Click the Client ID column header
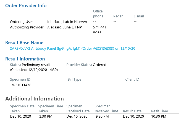This screenshot has height=122, width=181. pyautogui.click(x=132, y=79)
